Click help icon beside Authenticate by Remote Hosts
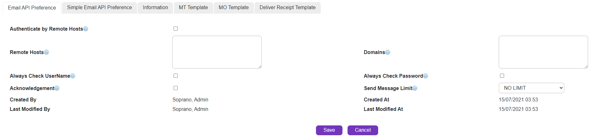This screenshot has height=139, width=595. tap(86, 29)
